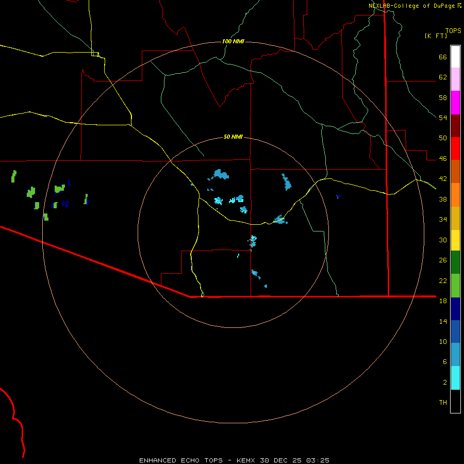Click the bright red swatch between 46 and 50
Image resolution: width=464 pixels, height=464 pixels.
click(x=455, y=148)
